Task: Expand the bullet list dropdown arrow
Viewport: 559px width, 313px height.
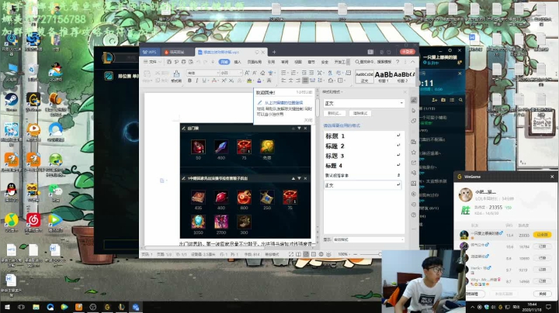Action: pos(287,73)
